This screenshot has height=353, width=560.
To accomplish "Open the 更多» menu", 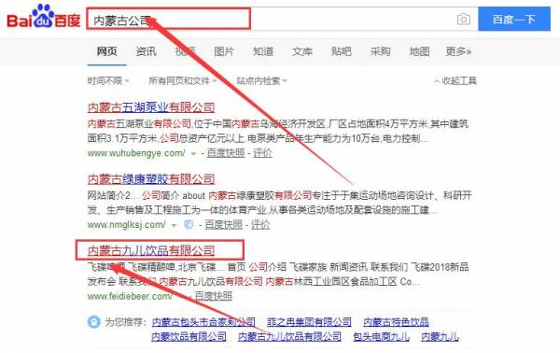I will pyautogui.click(x=458, y=51).
